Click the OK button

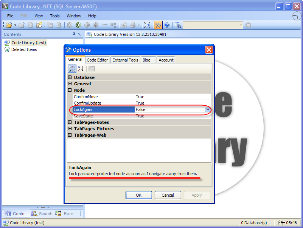point(139,195)
